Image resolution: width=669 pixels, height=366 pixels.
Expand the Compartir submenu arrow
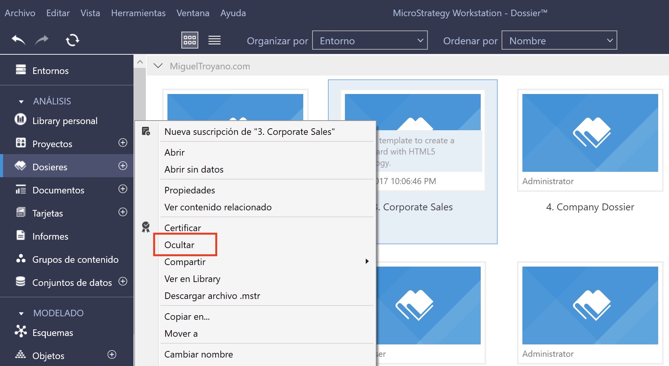tap(367, 261)
